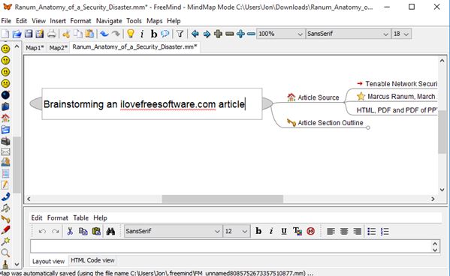Apply cloud to node with cloud icon
The width and height of the screenshot is (450, 276).
point(165,34)
